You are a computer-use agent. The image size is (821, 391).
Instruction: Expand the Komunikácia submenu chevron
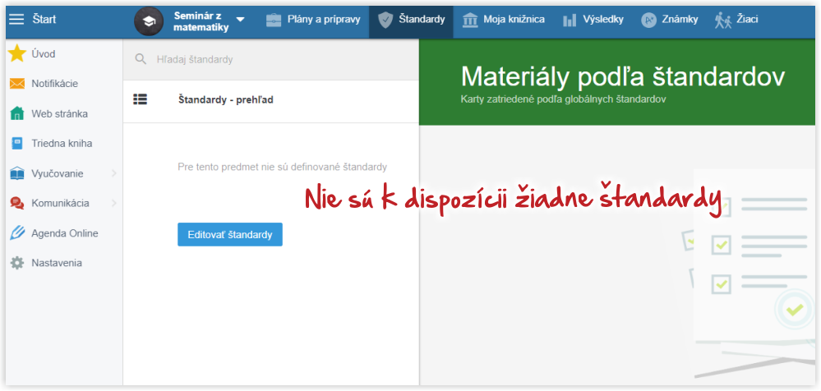point(114,203)
